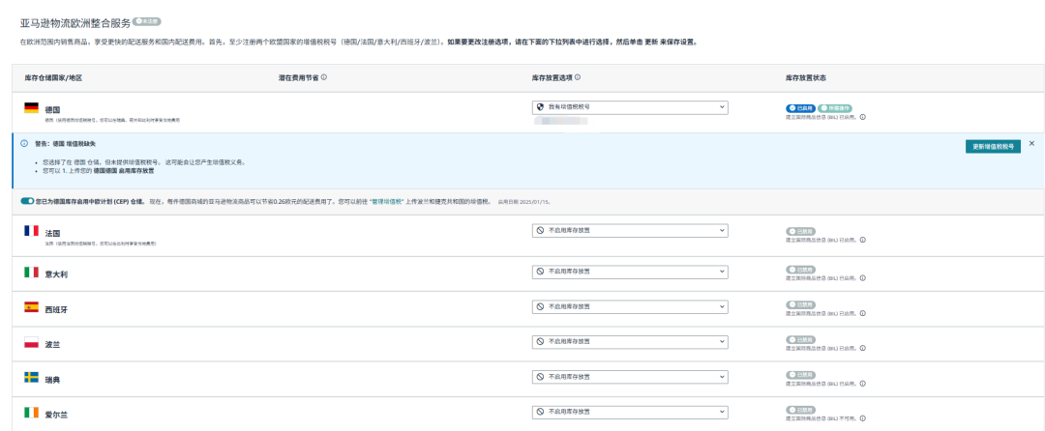Screen dimensions: 1045x431
Task: Click info icon next to 潜在费用节省
Action: pyautogui.click(x=324, y=78)
